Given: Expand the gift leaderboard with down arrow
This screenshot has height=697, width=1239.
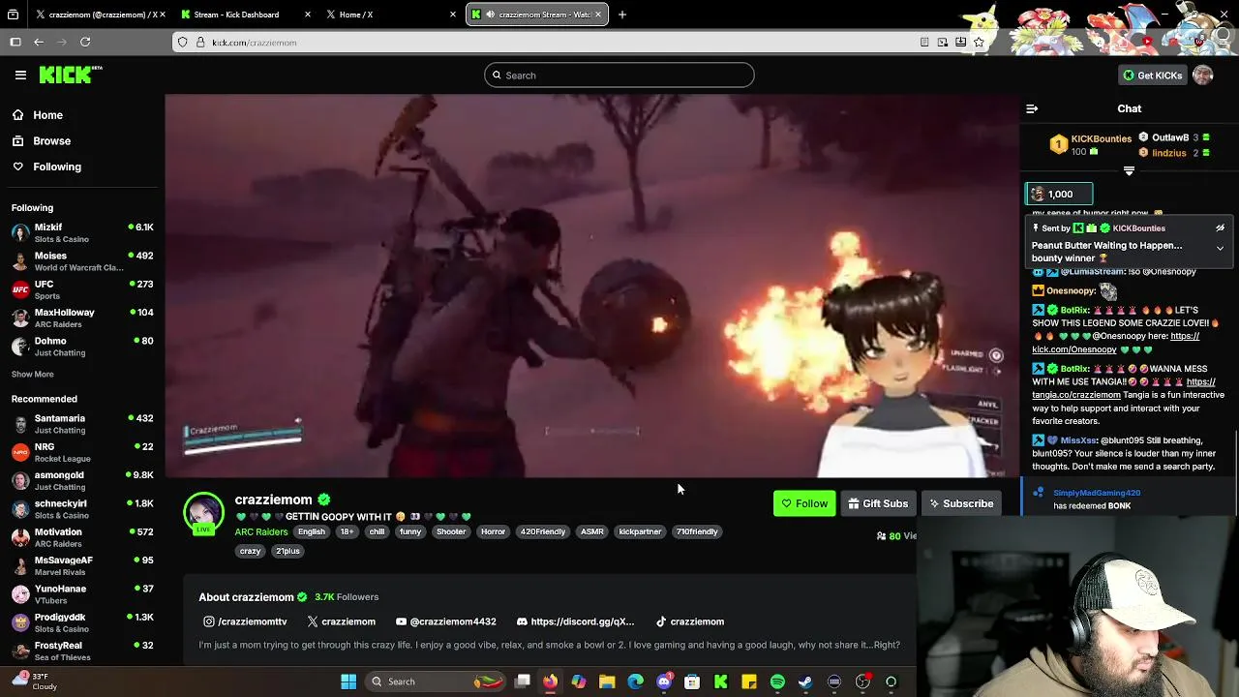Looking at the screenshot, I should pyautogui.click(x=1129, y=171).
